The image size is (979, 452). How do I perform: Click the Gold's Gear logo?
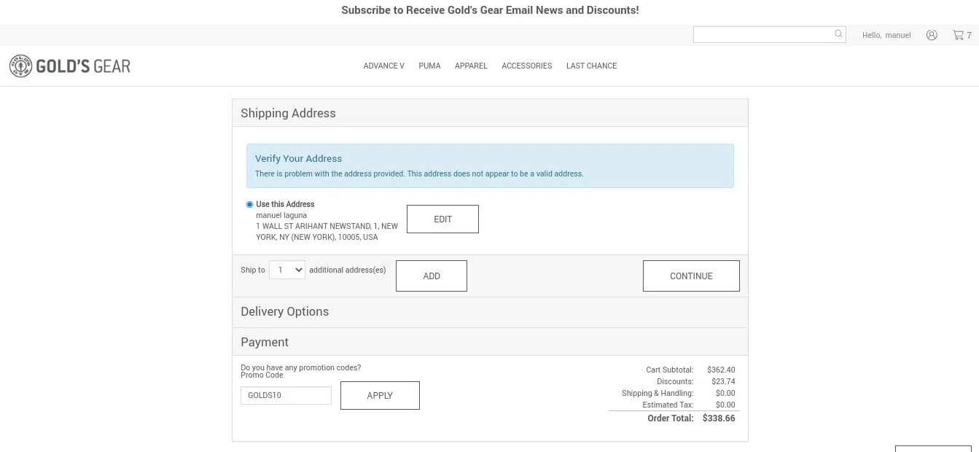point(70,66)
